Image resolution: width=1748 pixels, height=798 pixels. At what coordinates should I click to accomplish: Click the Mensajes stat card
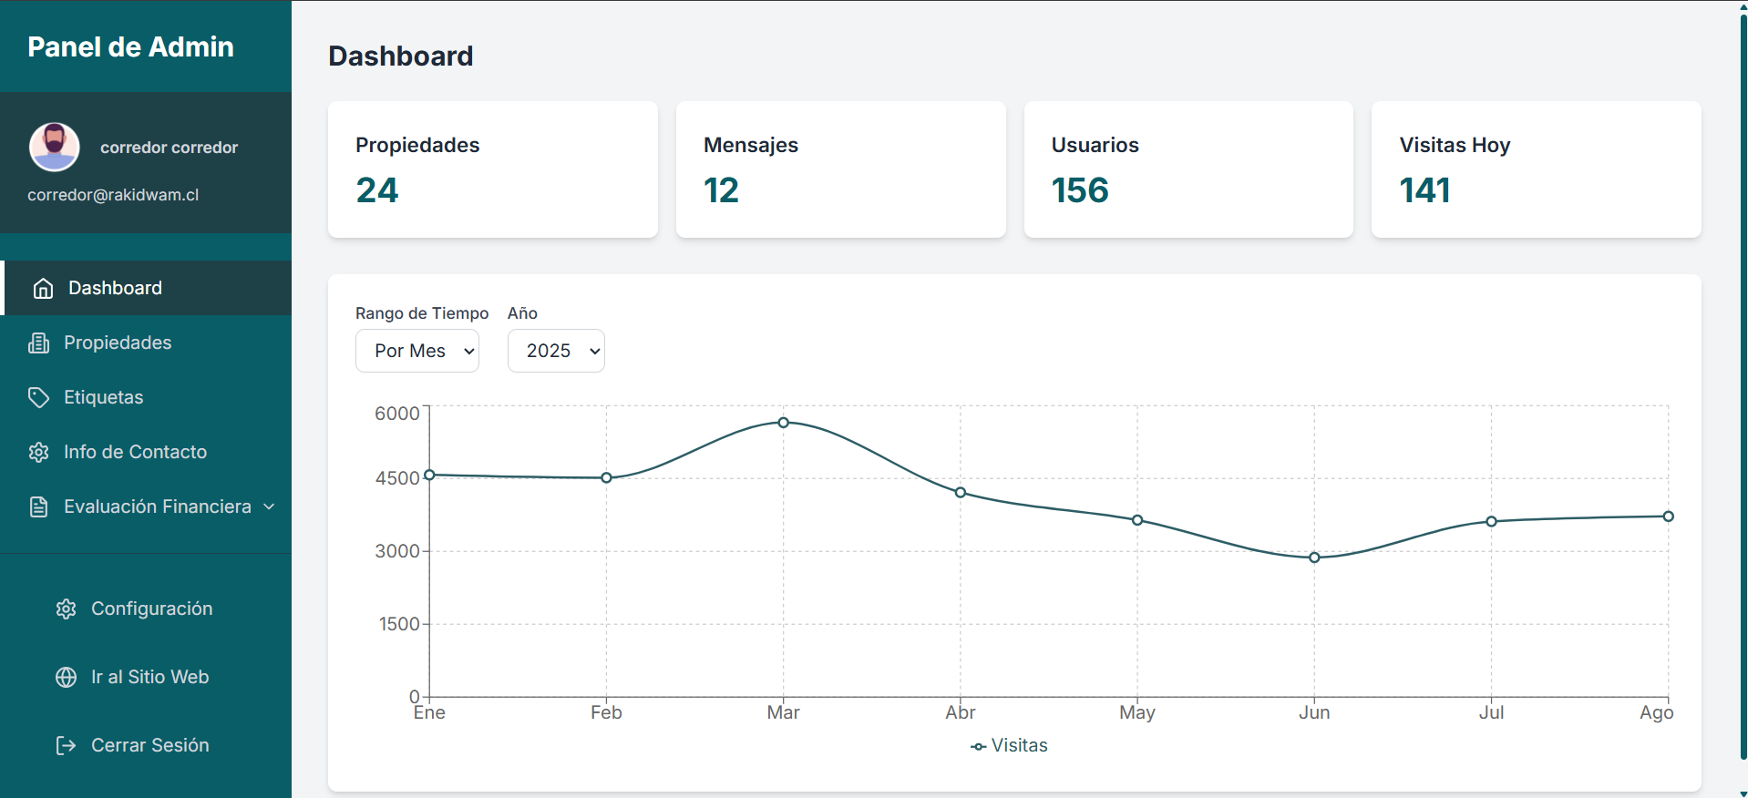pos(840,169)
